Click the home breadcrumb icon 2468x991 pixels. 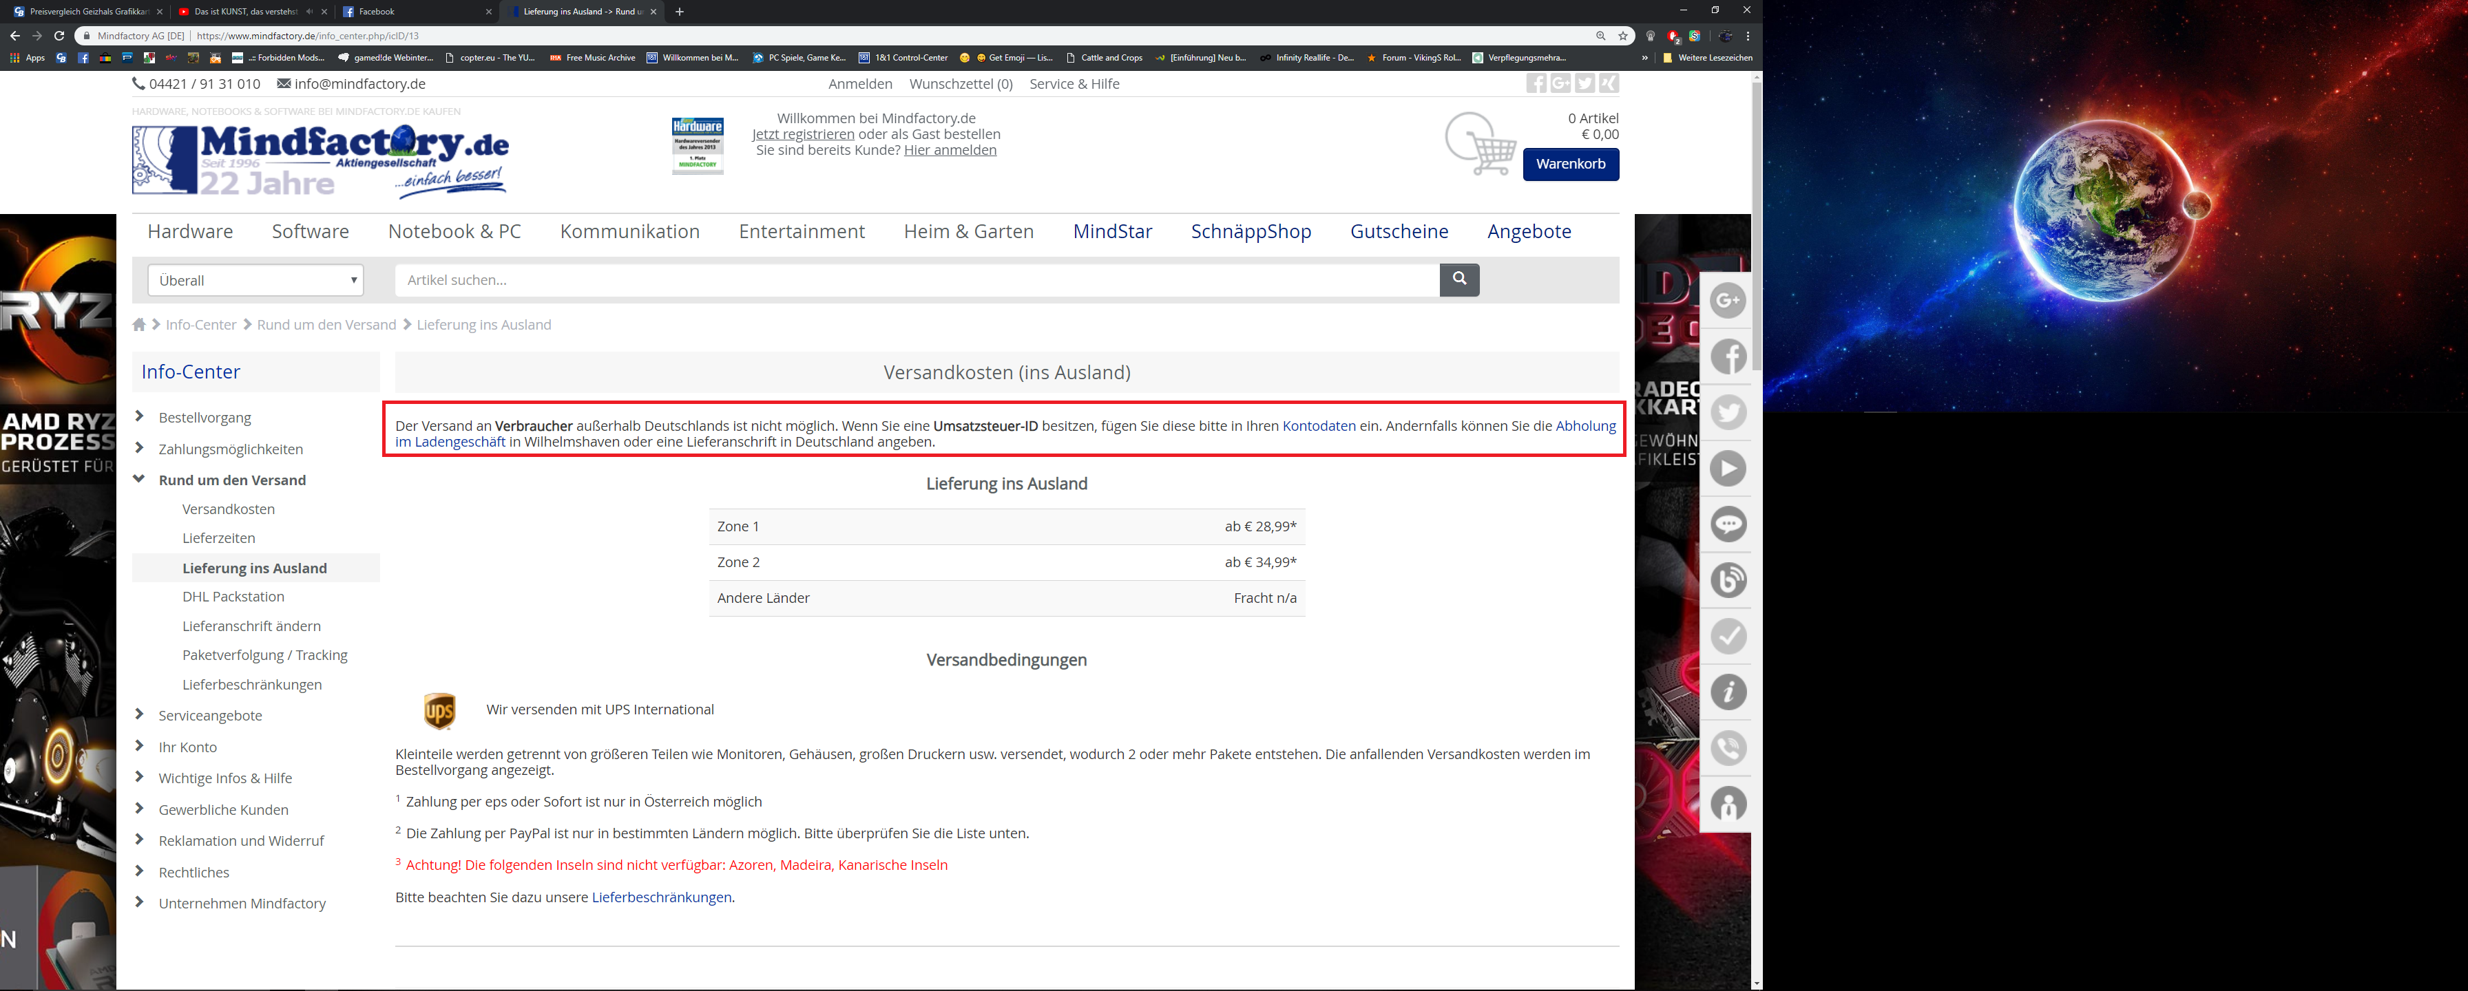(x=140, y=325)
